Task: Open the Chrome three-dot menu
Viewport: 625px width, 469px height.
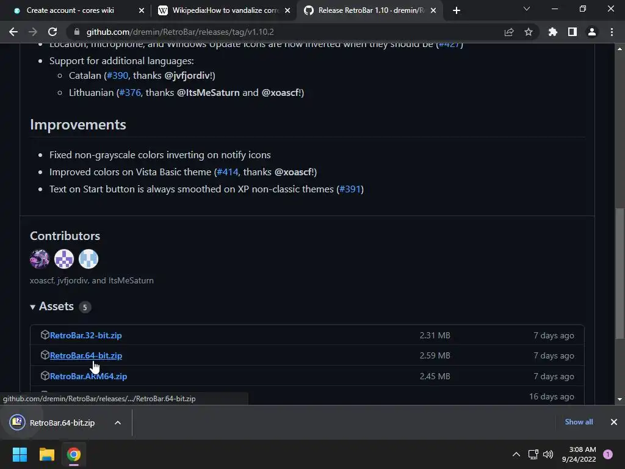Action: [612, 32]
